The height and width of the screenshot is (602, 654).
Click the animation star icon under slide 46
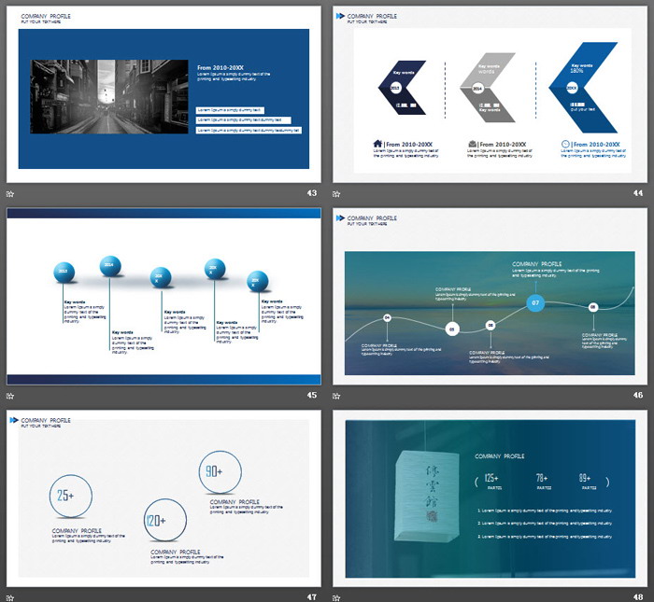[x=337, y=395]
